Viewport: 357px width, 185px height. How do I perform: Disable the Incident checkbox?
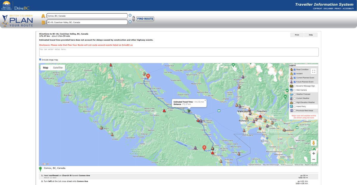coord(295,73)
